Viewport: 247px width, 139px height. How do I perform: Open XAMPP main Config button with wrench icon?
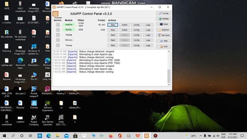pyautogui.click(x=164, y=14)
